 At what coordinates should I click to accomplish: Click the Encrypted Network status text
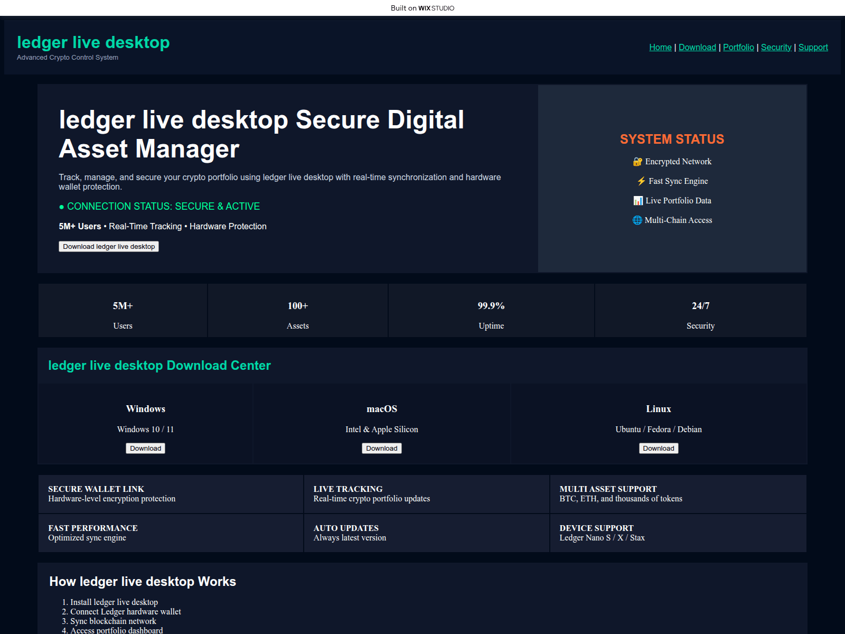point(678,162)
